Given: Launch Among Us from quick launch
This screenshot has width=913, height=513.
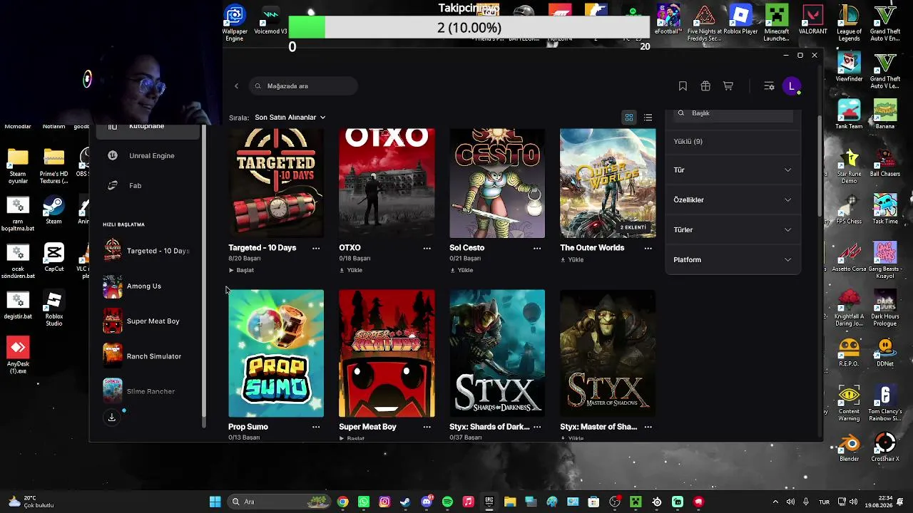Looking at the screenshot, I should [x=148, y=286].
